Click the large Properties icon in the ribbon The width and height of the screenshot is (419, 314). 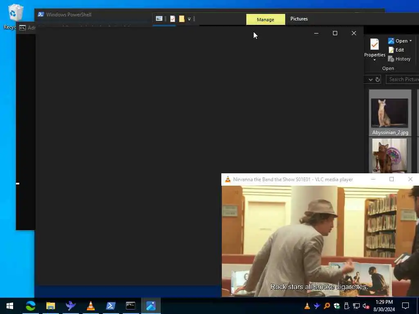pyautogui.click(x=374, y=45)
